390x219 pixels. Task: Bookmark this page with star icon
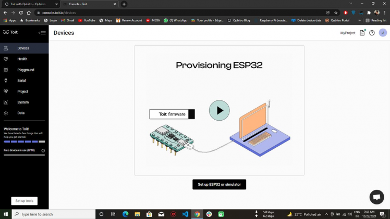(336, 12)
